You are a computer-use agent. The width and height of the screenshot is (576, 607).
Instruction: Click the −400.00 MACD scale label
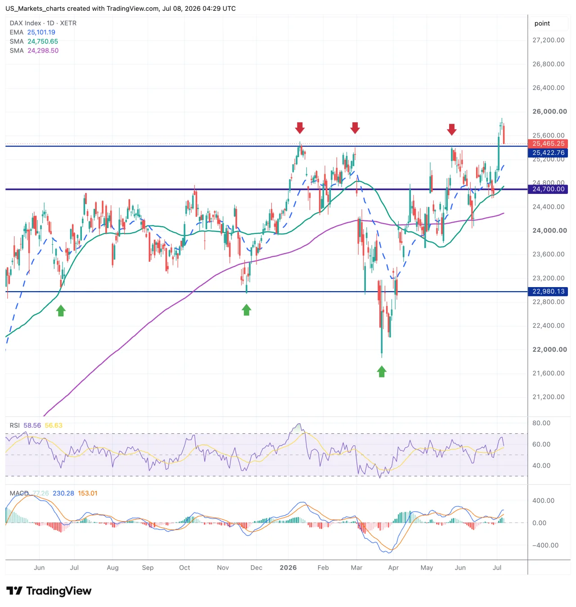pyautogui.click(x=545, y=545)
